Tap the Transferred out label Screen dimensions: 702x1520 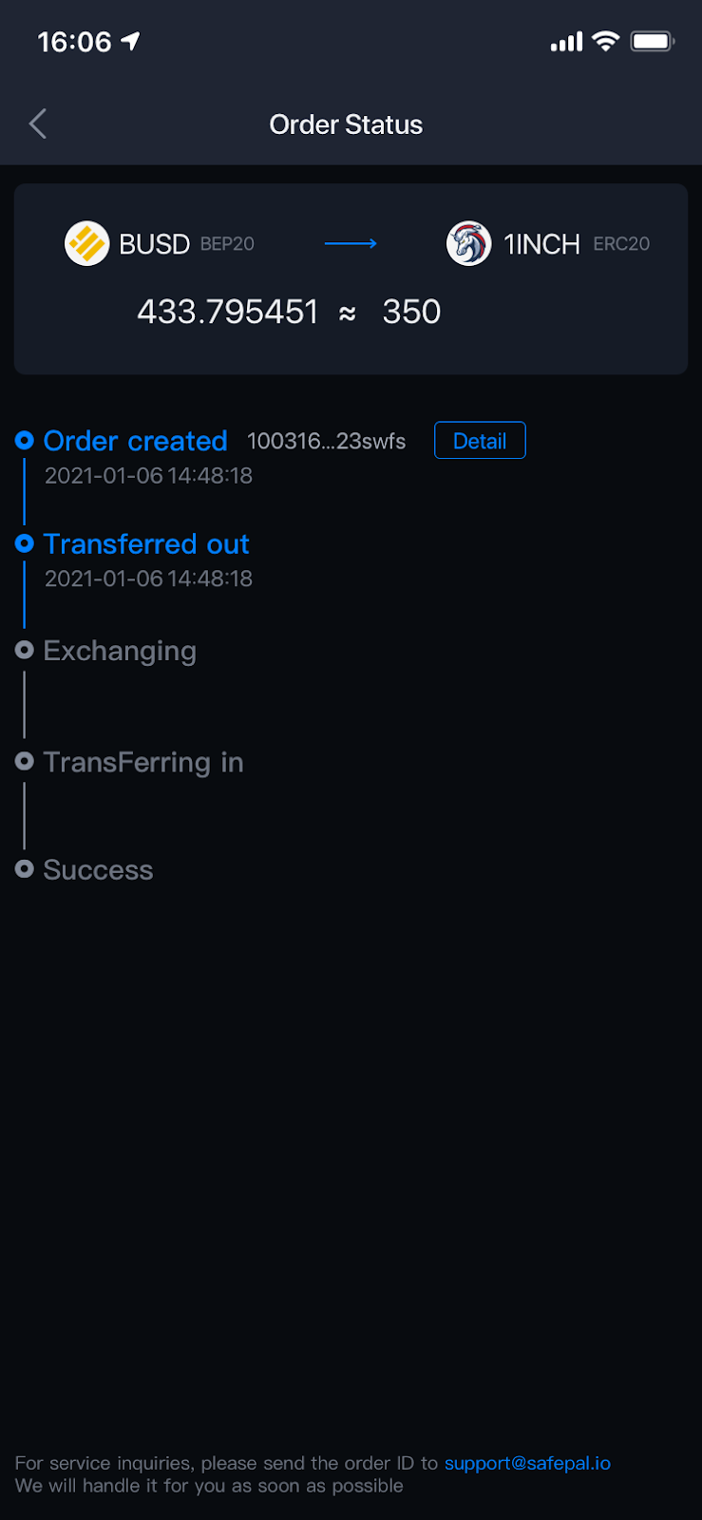(146, 543)
